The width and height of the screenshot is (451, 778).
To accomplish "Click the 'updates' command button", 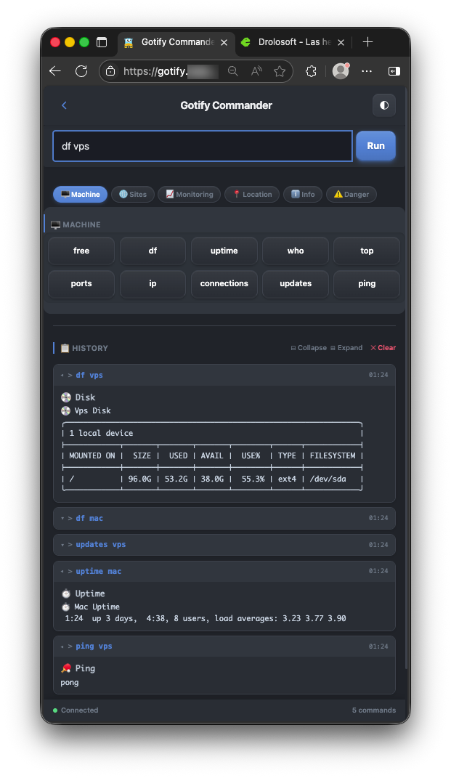I will 295,284.
